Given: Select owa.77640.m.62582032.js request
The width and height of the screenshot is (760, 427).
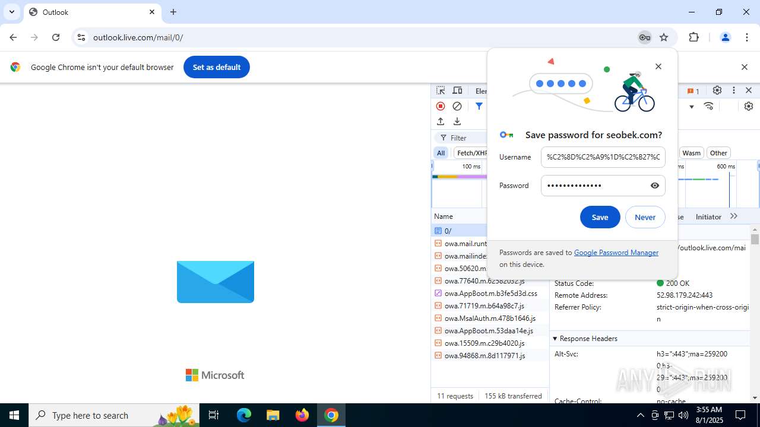Looking at the screenshot, I should (x=490, y=281).
